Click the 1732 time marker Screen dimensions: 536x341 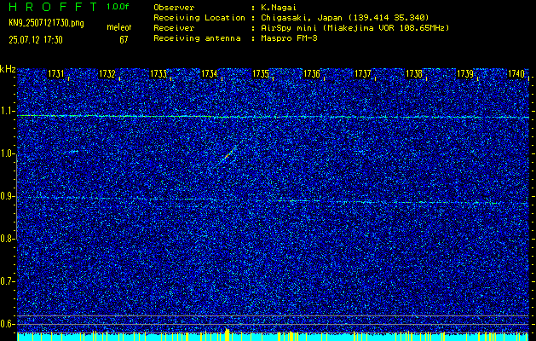(107, 73)
